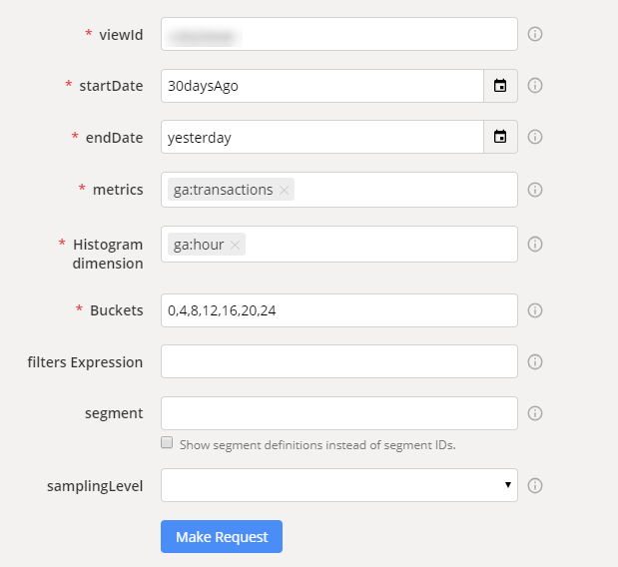
Task: Click into the segment text field
Action: pyautogui.click(x=338, y=413)
